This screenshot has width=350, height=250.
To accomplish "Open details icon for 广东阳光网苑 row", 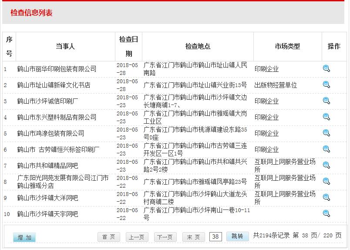I will pyautogui.click(x=326, y=181).
